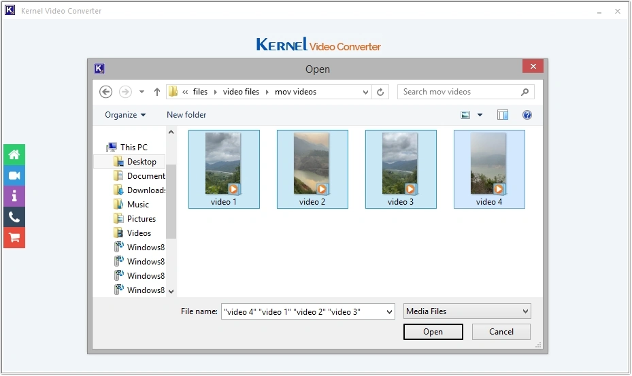632x376 pixels.
Task: Toggle the preview pane button
Action: pos(503,115)
